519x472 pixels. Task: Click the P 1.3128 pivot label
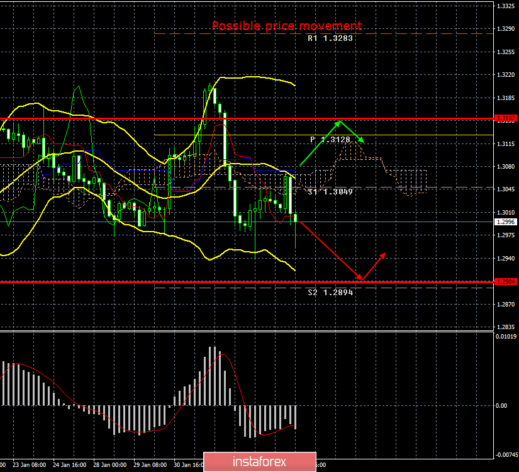pyautogui.click(x=332, y=140)
